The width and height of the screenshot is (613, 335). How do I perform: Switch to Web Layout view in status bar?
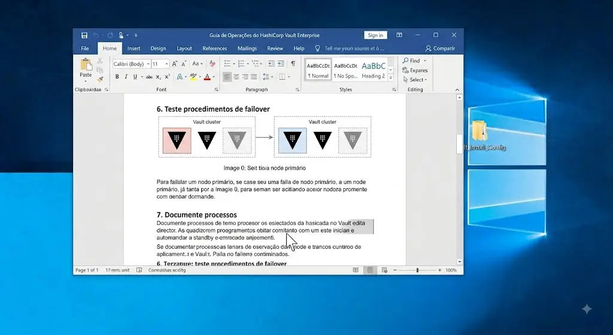(x=384, y=270)
